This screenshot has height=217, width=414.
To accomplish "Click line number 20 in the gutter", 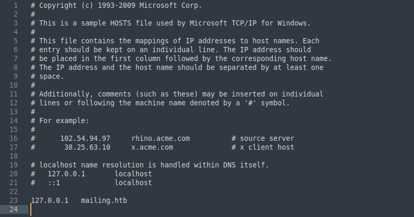I will (14, 174).
